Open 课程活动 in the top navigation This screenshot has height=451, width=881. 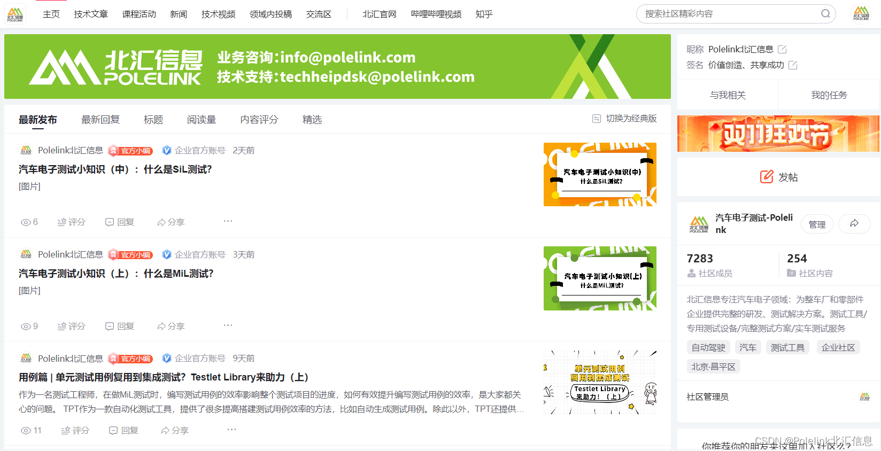(x=139, y=14)
